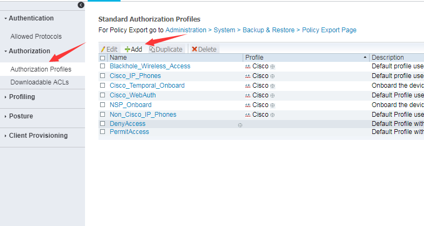Click the red Delete X icon
The width and height of the screenshot is (424, 226).
[x=194, y=49]
